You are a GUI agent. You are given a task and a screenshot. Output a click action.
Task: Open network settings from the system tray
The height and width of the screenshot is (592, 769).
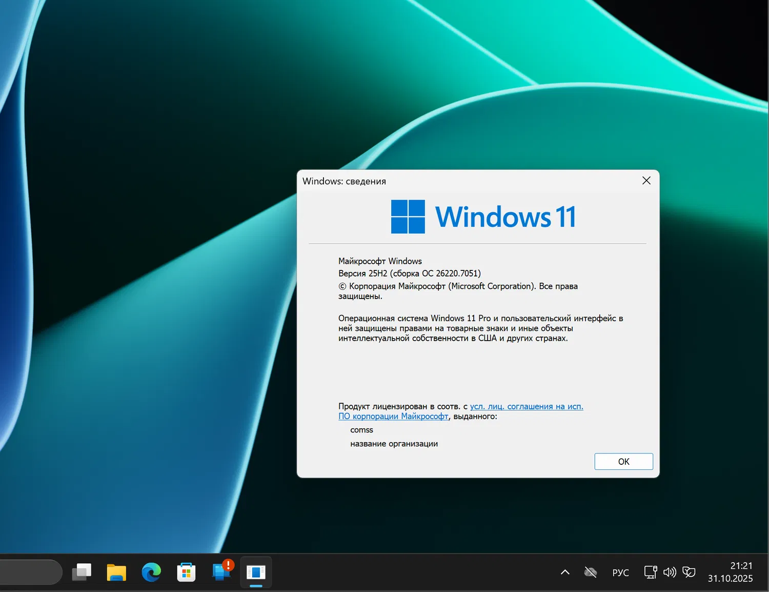[x=650, y=571]
